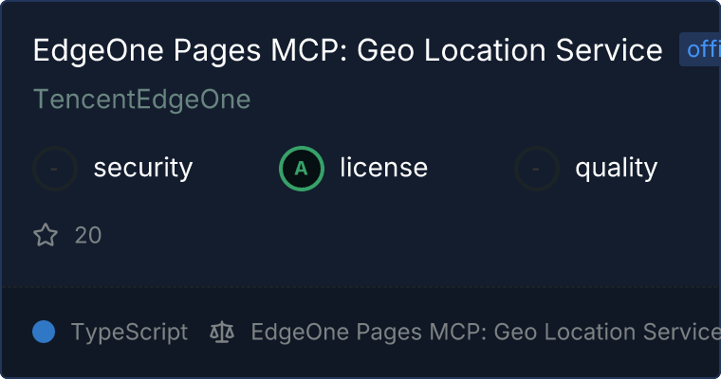Click the empty security grade circle

click(55, 169)
